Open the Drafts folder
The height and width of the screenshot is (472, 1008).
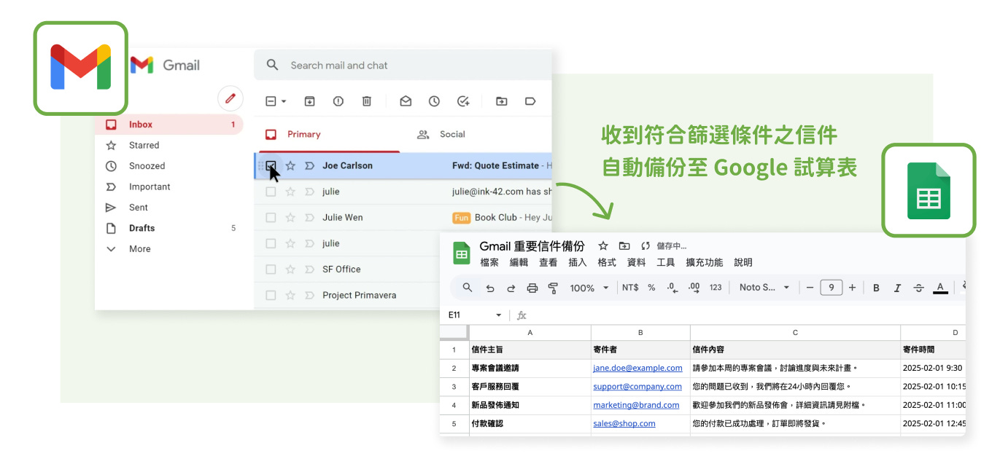[144, 227]
